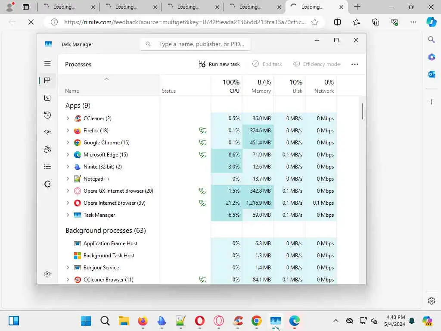
Task: Click Run new task button
Action: (219, 64)
